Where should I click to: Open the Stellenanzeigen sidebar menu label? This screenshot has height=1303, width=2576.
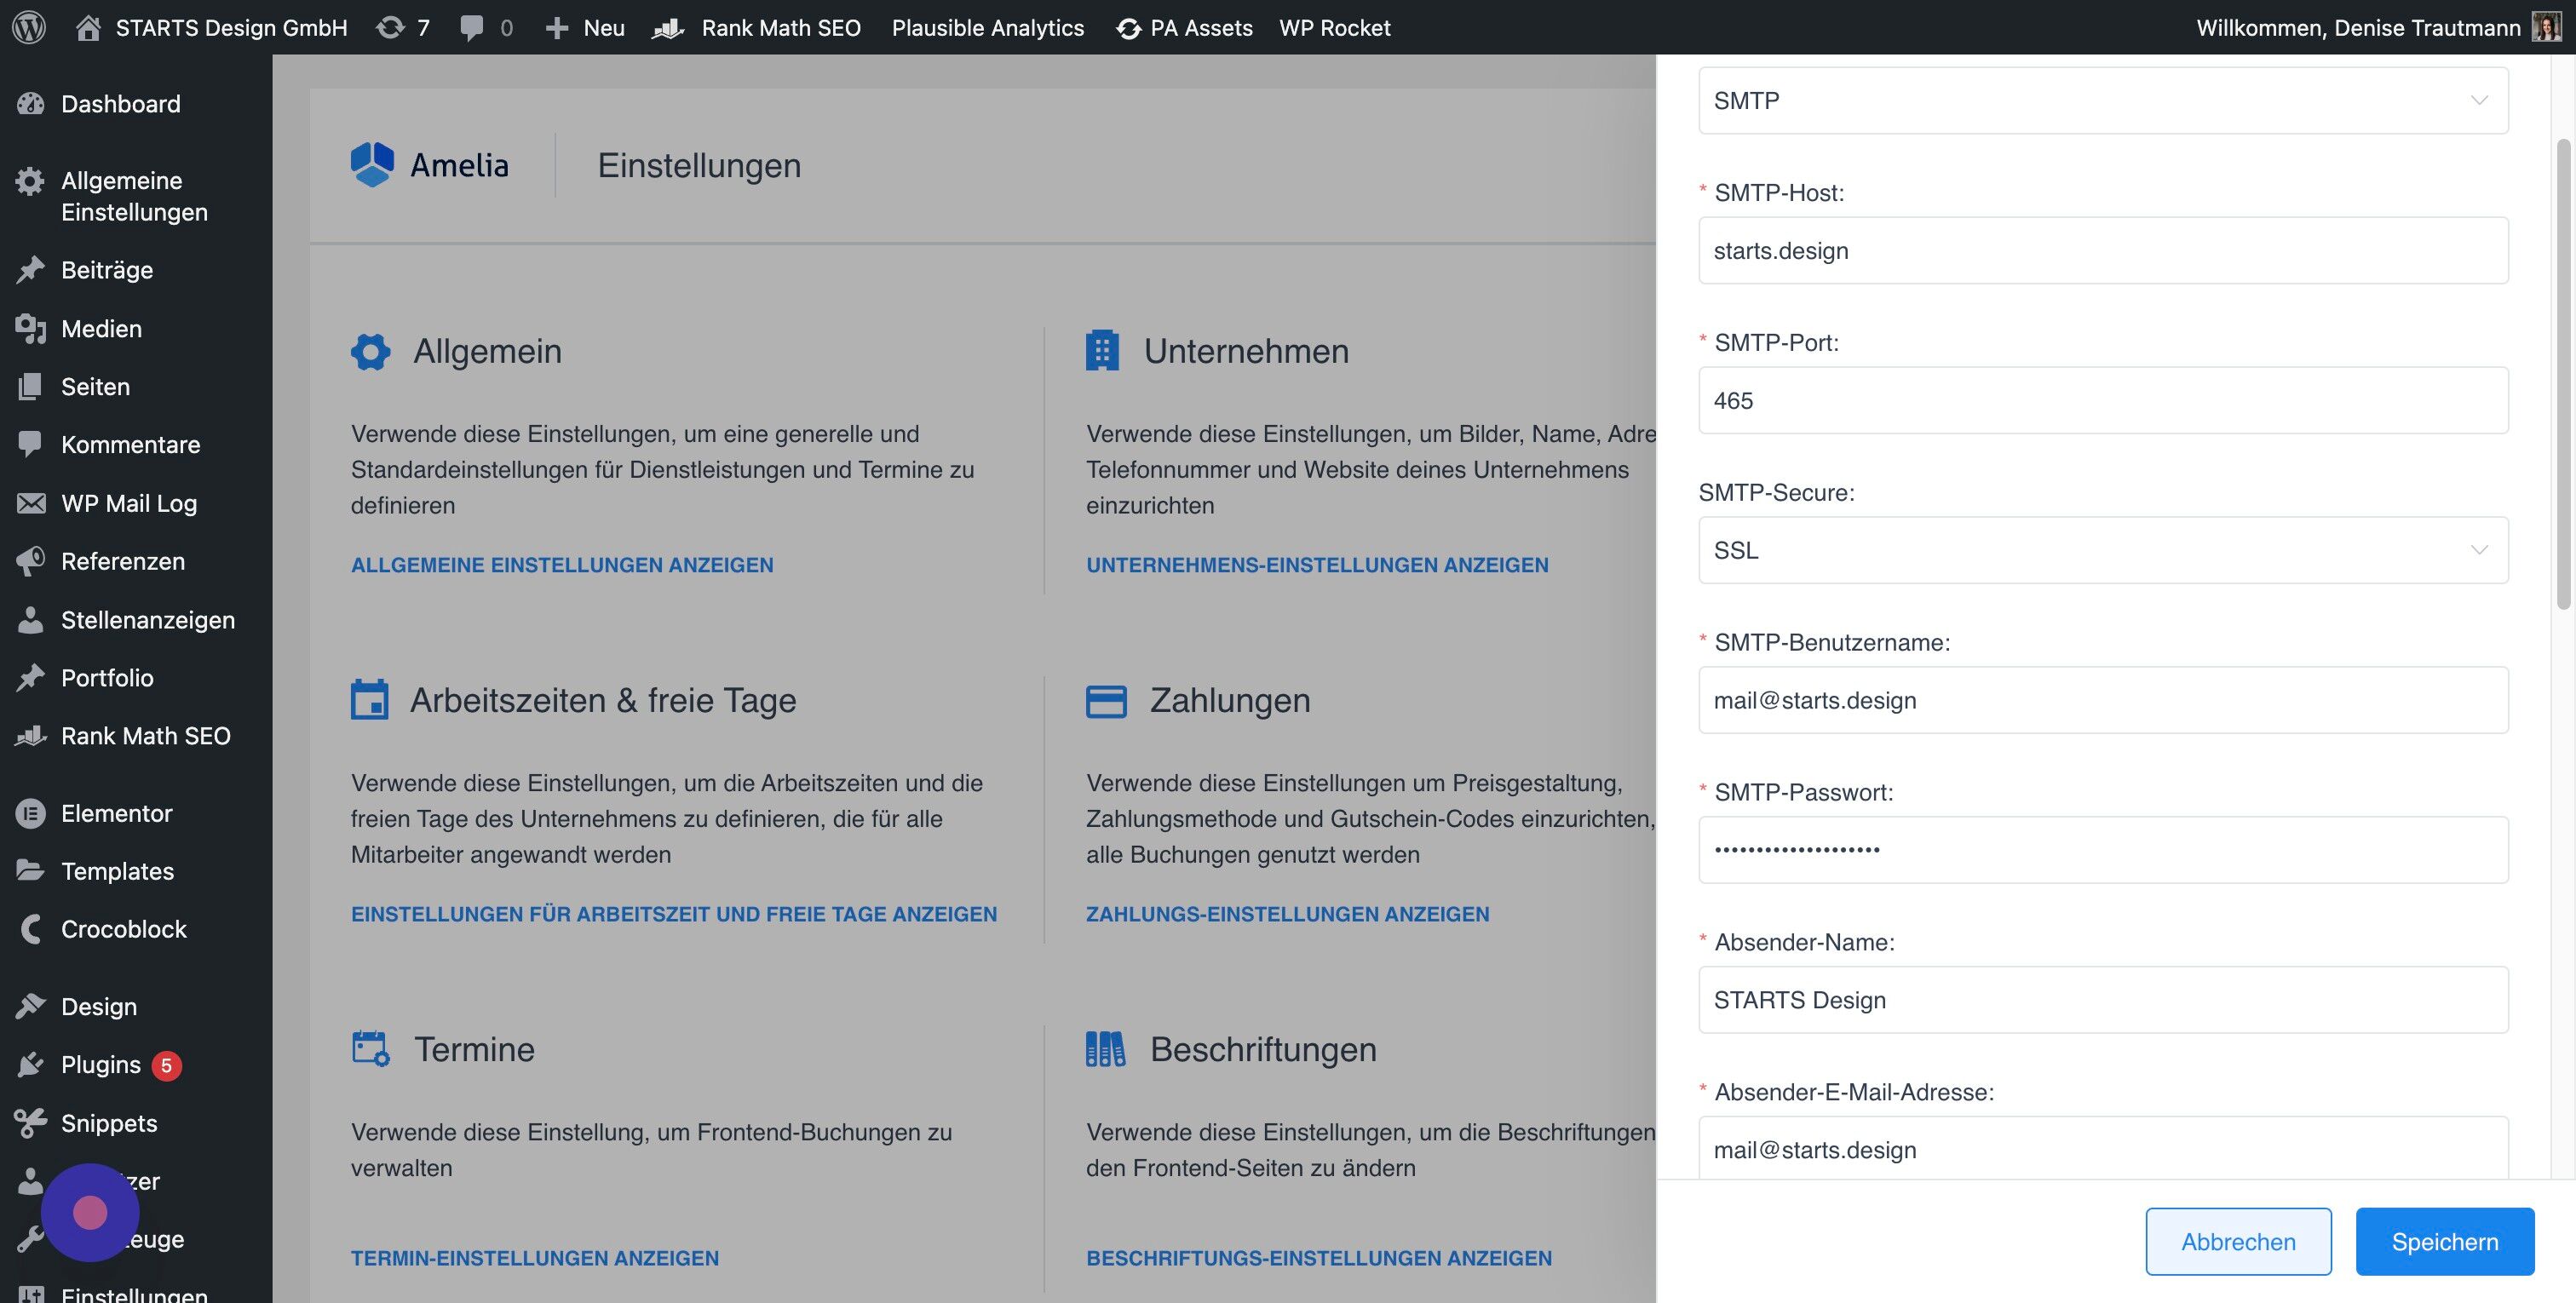(148, 620)
